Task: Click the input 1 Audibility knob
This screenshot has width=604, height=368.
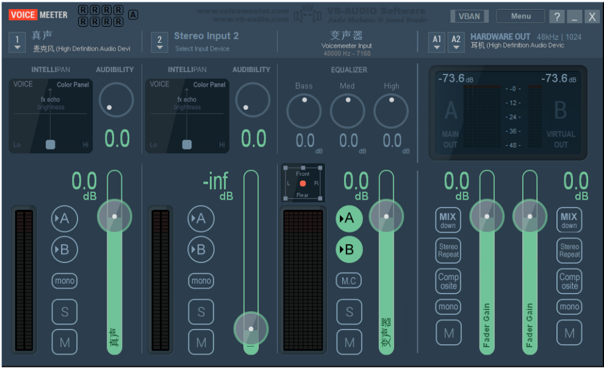Action: [116, 100]
